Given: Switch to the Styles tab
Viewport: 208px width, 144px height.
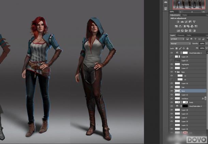Looking at the screenshot, I should [x=184, y=15].
